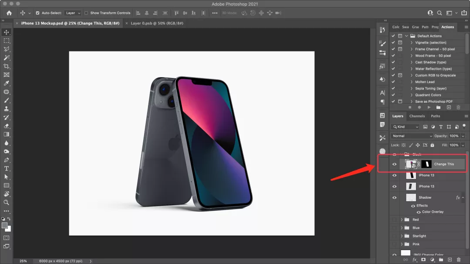
Task: Click the Home icon in options bar
Action: (9, 13)
